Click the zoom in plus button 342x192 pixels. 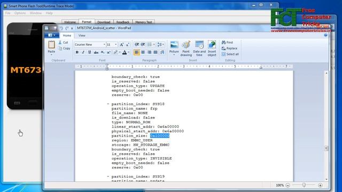[x=320, y=185]
